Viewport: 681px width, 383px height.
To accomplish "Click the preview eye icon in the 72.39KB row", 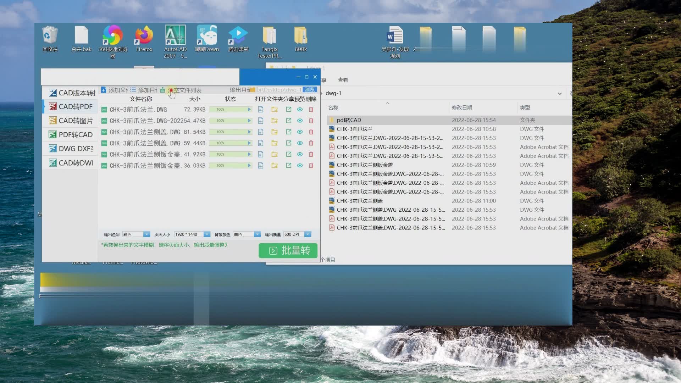I will pyautogui.click(x=300, y=110).
